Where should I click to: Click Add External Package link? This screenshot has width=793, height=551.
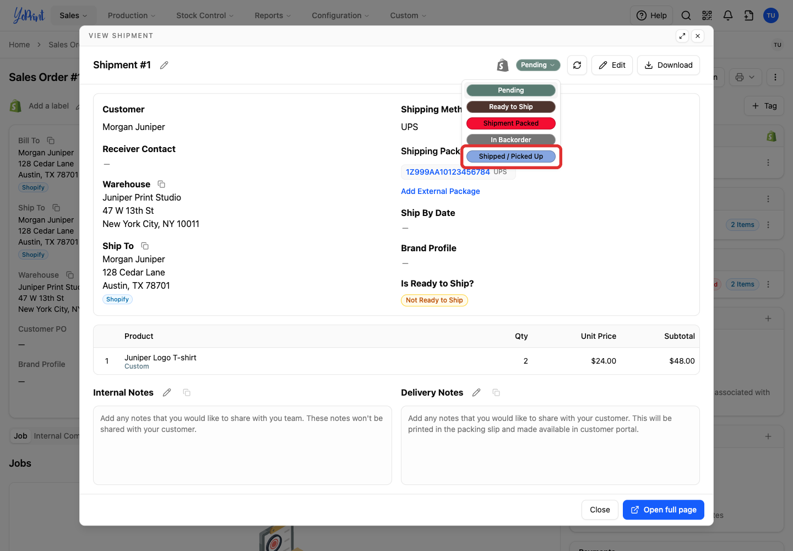click(x=441, y=191)
